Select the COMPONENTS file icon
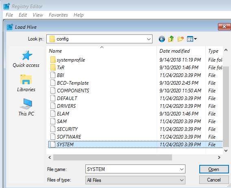This screenshot has width=231, height=188. click(x=53, y=90)
